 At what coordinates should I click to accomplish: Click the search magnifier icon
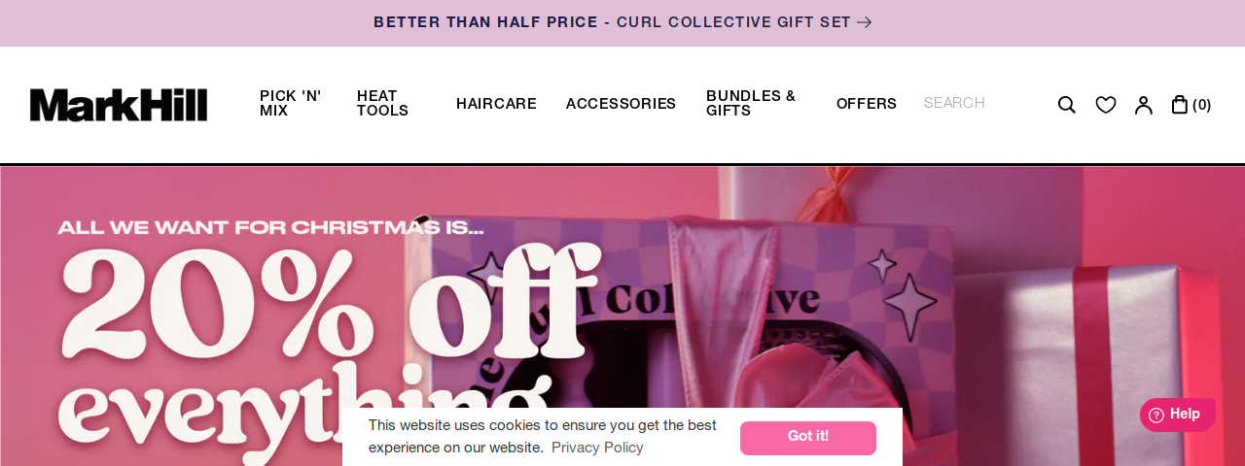[1067, 105]
